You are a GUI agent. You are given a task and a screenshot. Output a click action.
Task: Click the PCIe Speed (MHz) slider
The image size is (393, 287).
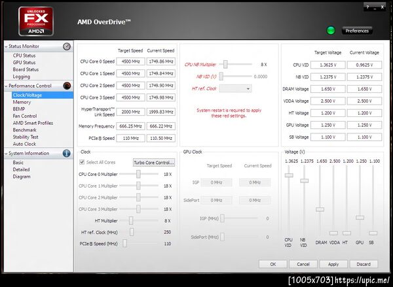pos(124,243)
